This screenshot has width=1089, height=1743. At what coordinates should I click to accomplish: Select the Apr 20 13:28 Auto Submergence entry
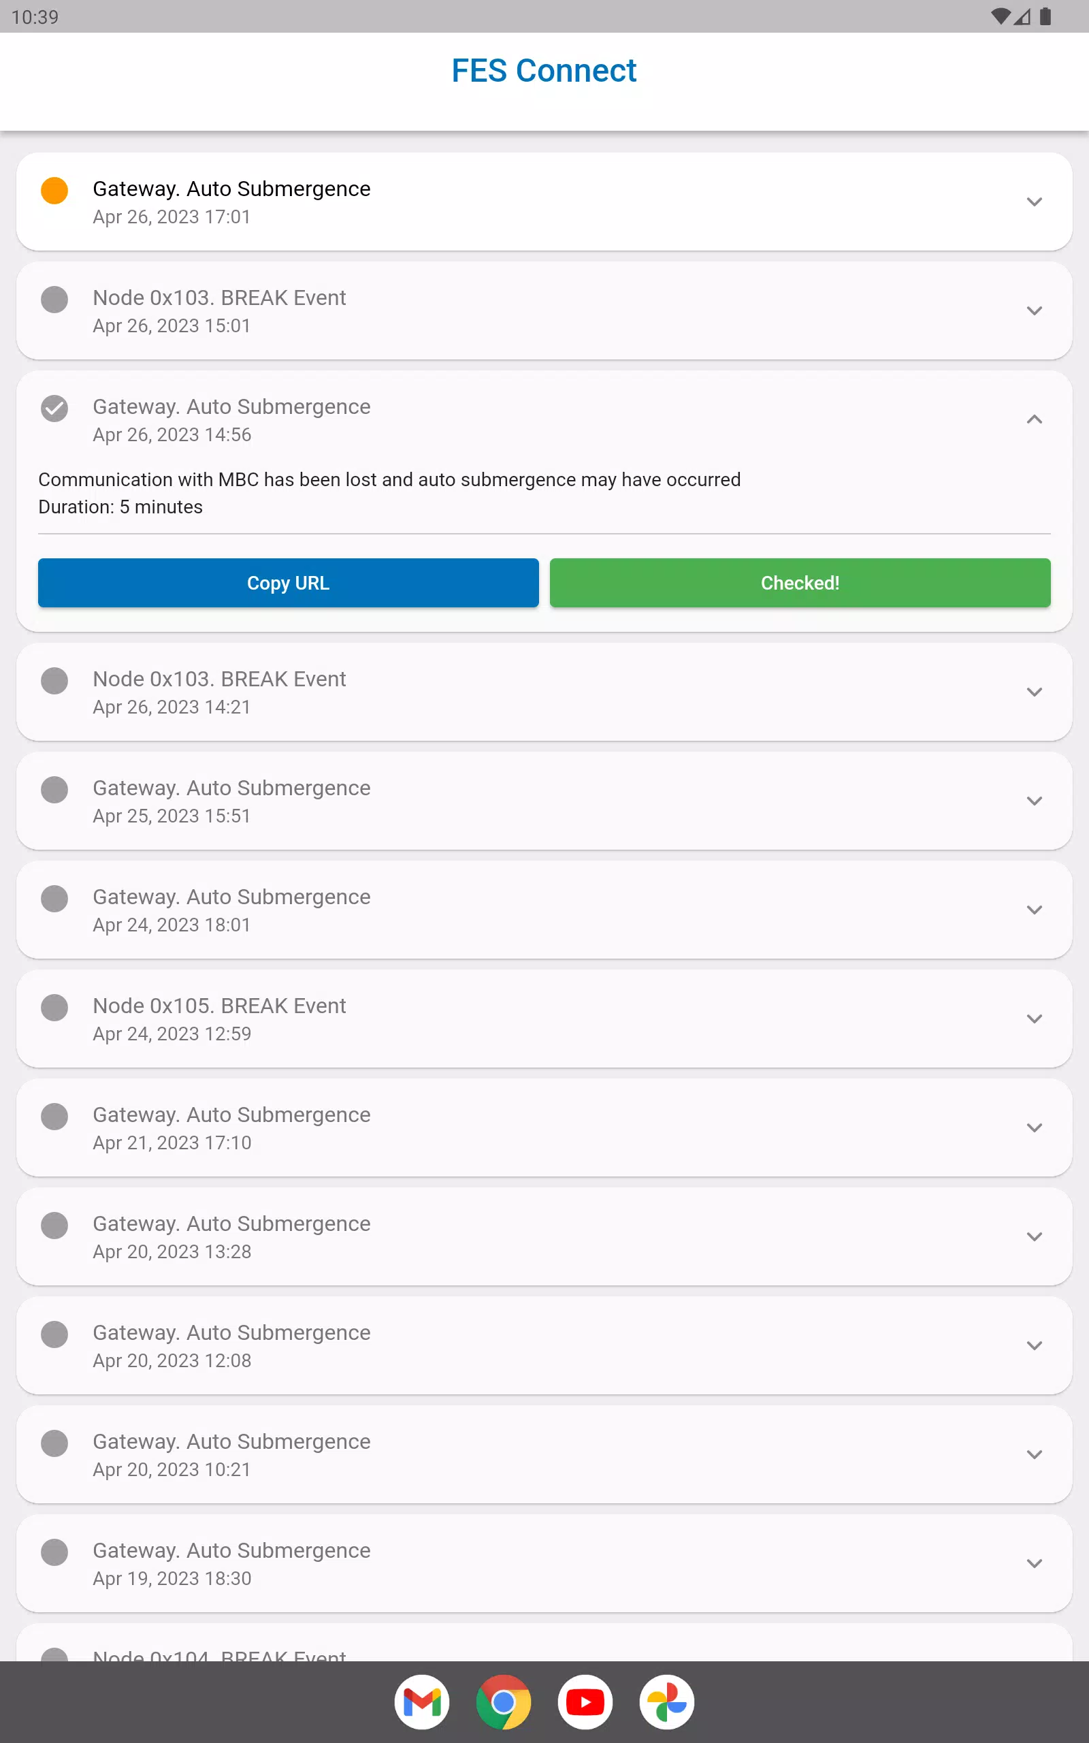click(x=544, y=1236)
